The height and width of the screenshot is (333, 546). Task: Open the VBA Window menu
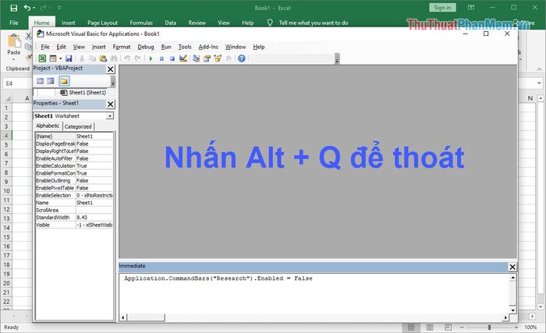point(236,47)
